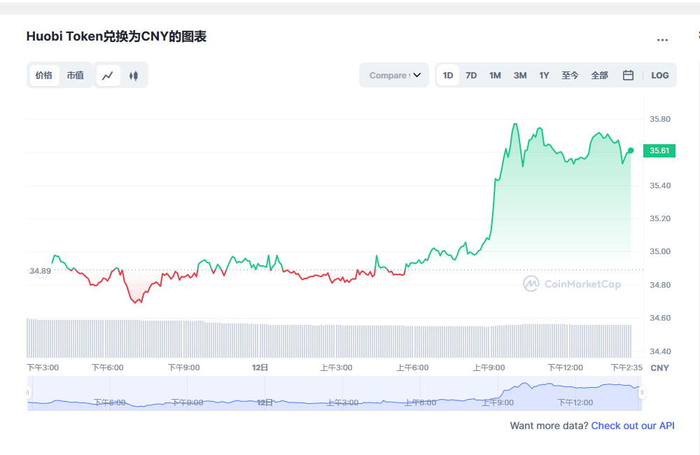Click the 34.40 y-axis label
Screen dimensions: 700x455
point(660,351)
